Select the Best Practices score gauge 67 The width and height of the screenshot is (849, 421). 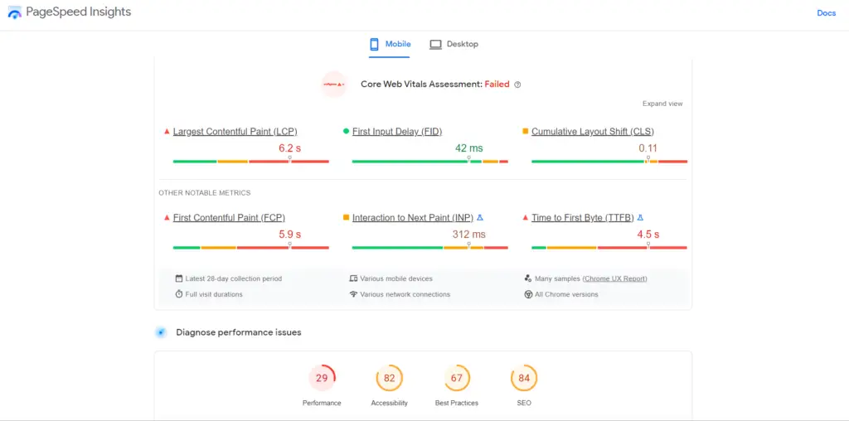click(x=457, y=378)
